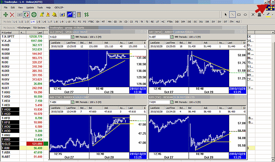The width and height of the screenshot is (275, 162).
Task: Click the camera snapshot icon with yellow dot
Action: click(62, 15)
